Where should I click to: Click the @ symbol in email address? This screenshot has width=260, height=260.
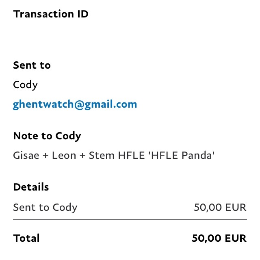pyautogui.click(x=79, y=105)
